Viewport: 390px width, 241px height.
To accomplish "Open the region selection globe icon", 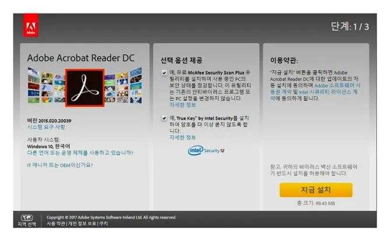I will point(27,218).
